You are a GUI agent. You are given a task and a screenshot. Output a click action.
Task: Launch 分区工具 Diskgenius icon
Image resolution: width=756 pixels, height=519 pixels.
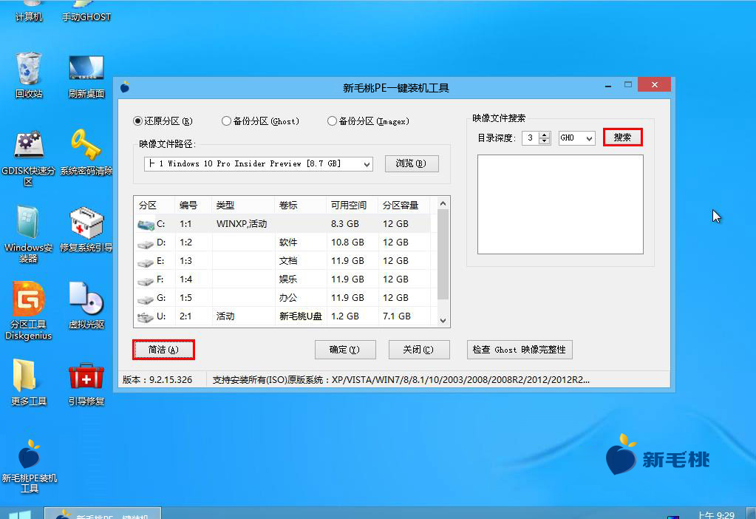pos(28,311)
